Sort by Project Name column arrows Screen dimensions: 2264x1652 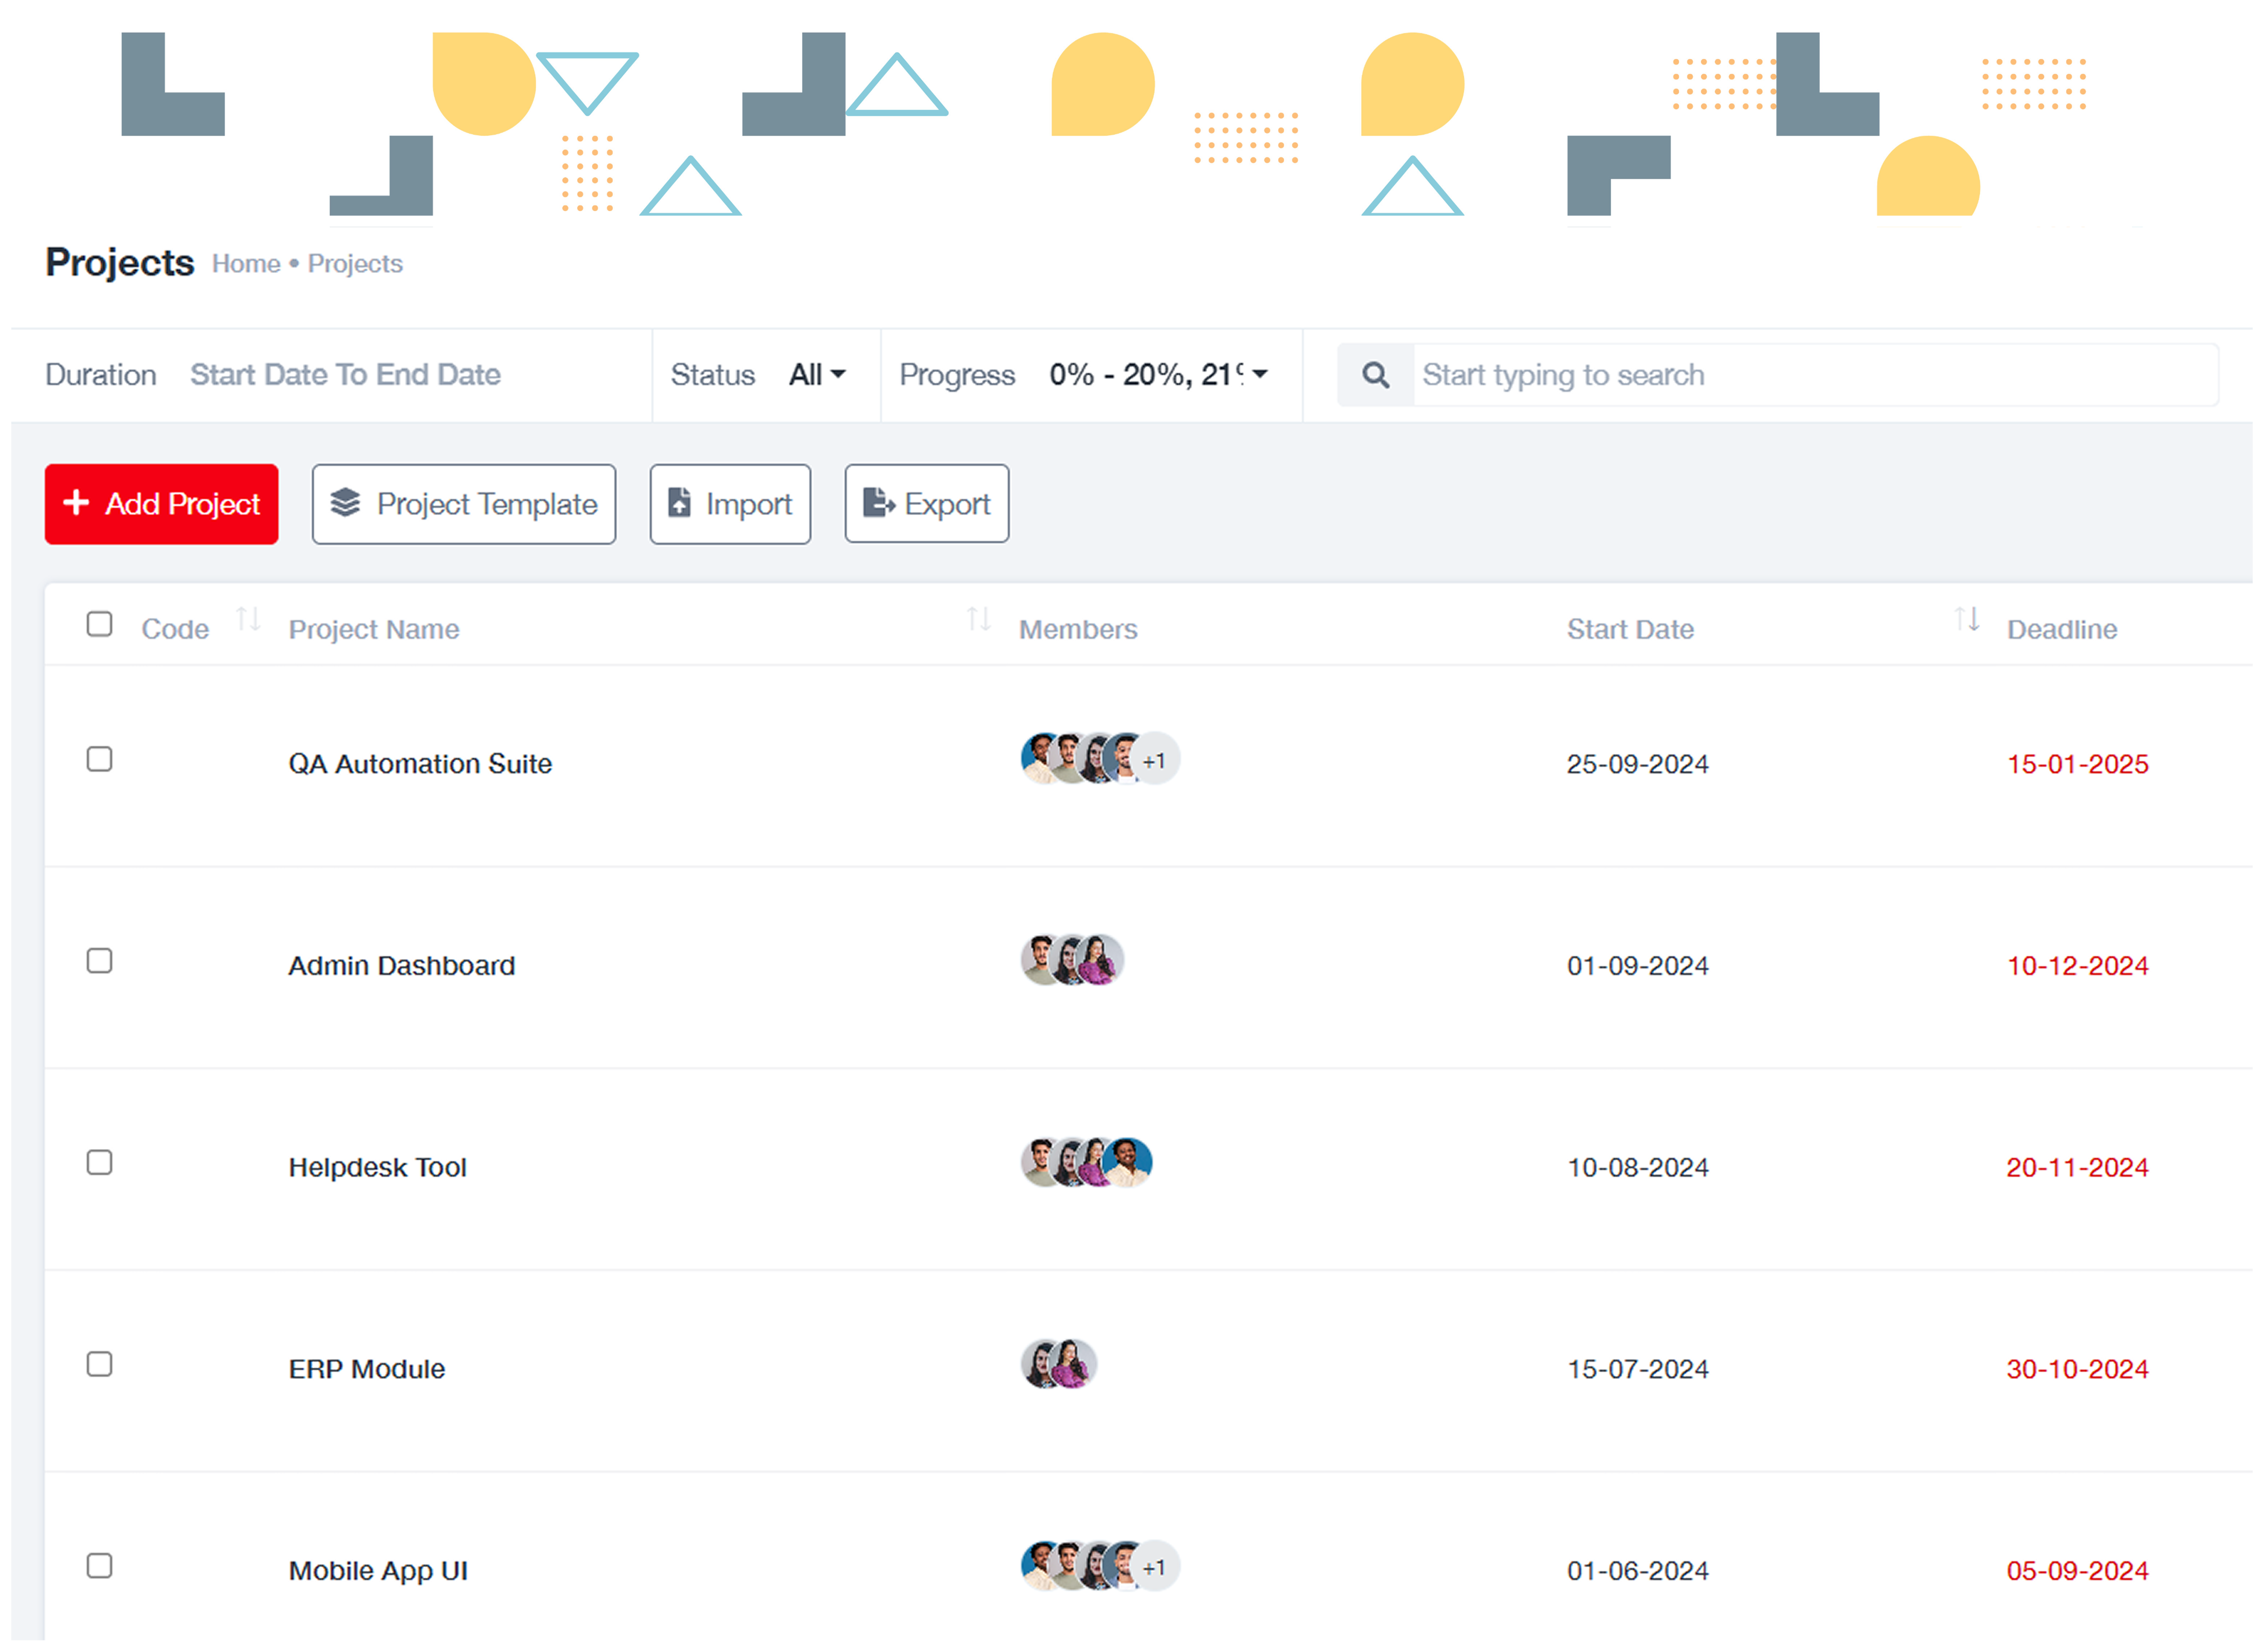(978, 619)
